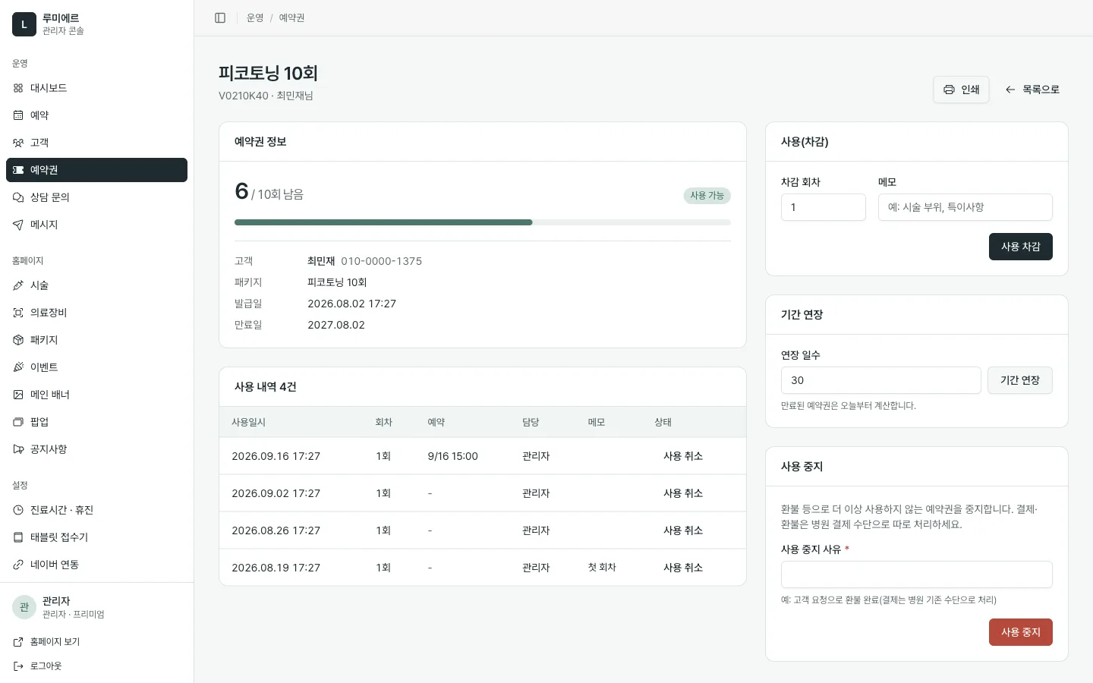Go to 상담 문의 menu

[96, 197]
